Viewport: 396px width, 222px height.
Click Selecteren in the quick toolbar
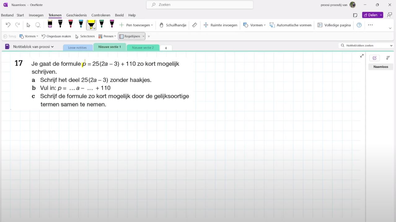(85, 36)
